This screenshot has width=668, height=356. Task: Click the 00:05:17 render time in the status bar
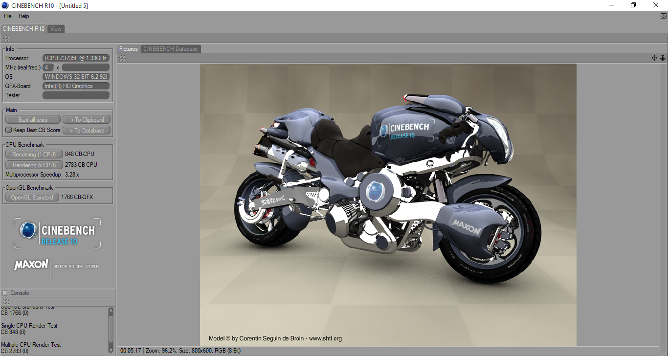click(131, 351)
